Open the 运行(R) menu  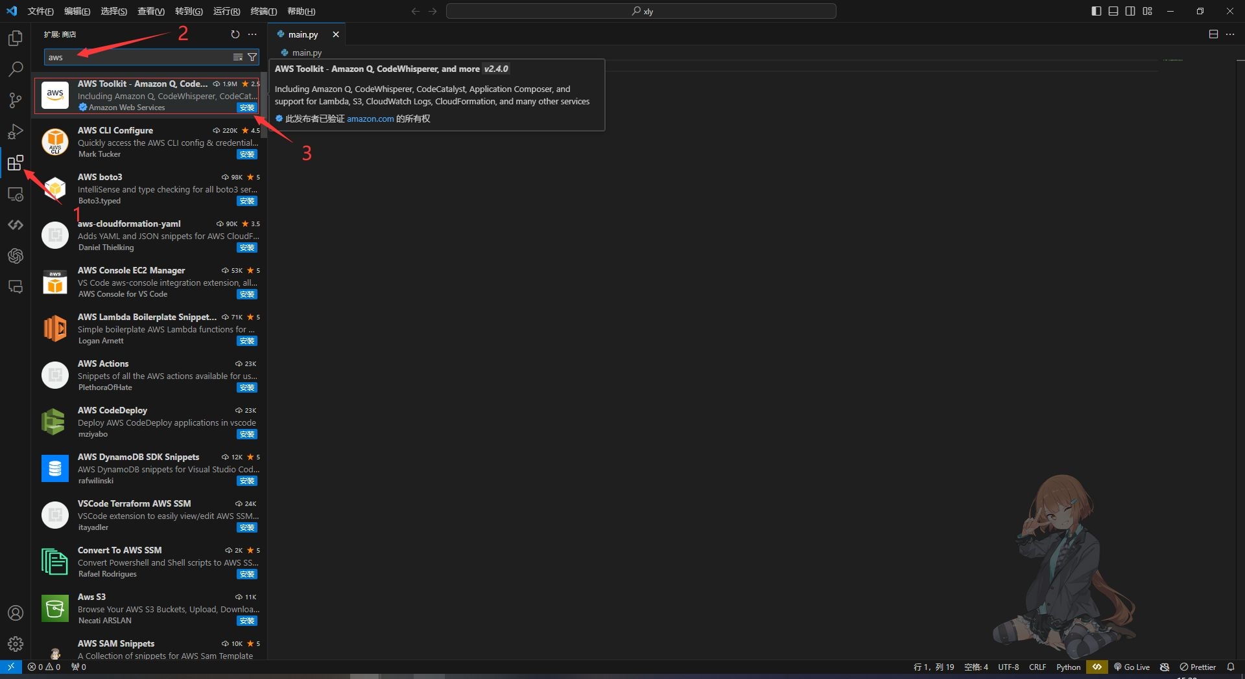pos(226,11)
